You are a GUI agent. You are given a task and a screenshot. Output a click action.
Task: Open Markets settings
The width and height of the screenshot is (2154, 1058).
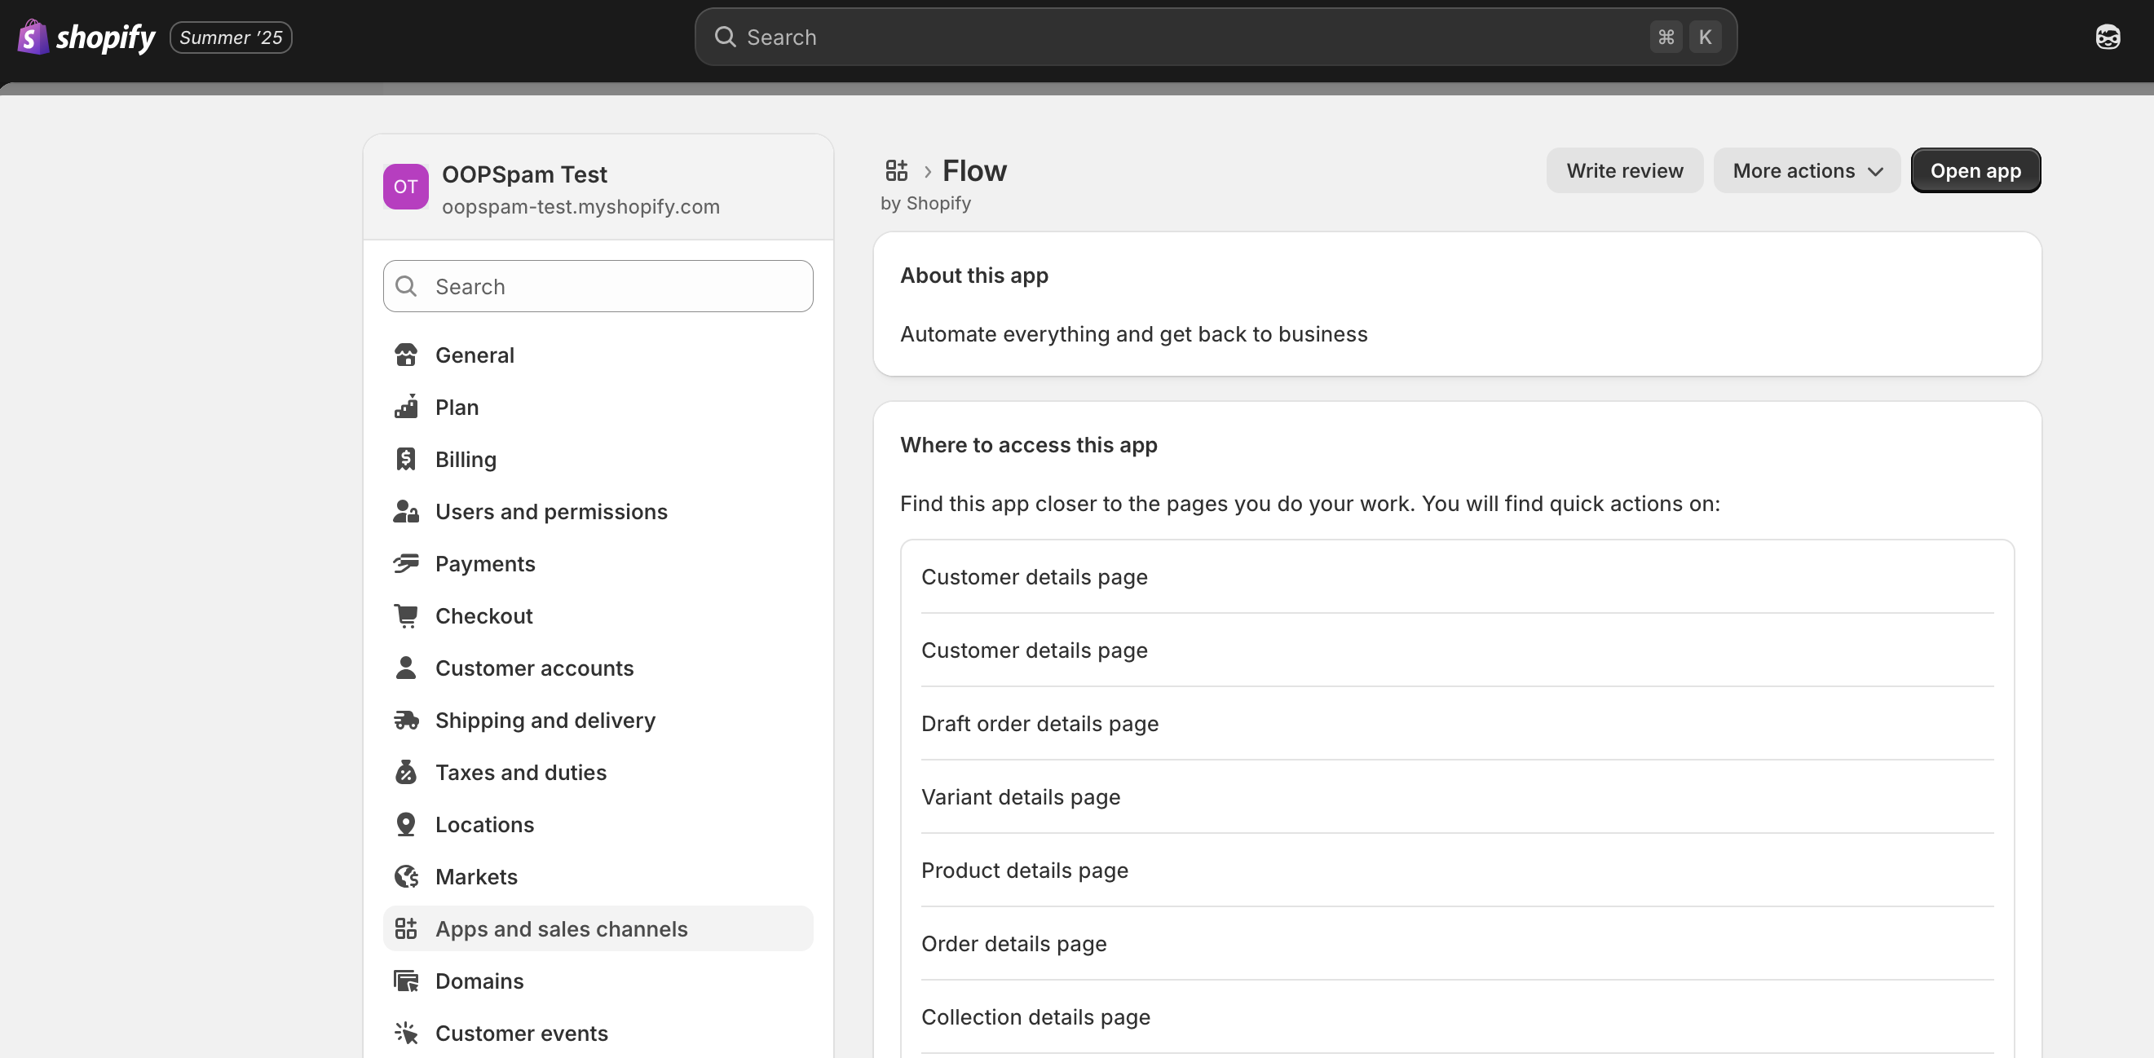click(598, 877)
